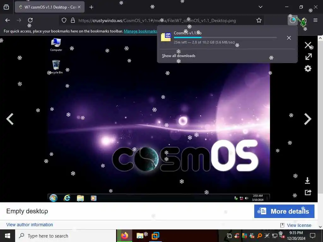
Task: Open the media viewer settings gear
Action: [308, 68]
